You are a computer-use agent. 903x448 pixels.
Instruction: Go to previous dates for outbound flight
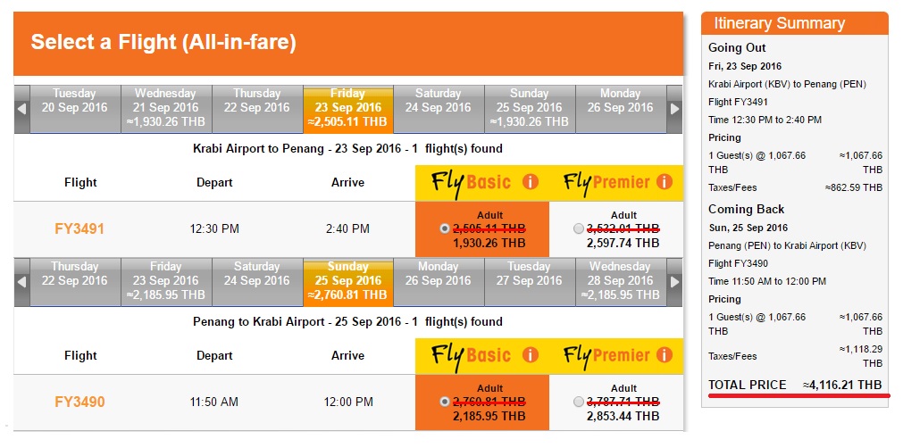21,109
